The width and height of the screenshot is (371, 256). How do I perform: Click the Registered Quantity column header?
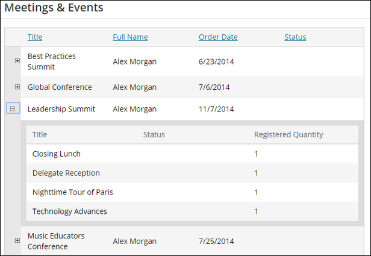pyautogui.click(x=288, y=134)
